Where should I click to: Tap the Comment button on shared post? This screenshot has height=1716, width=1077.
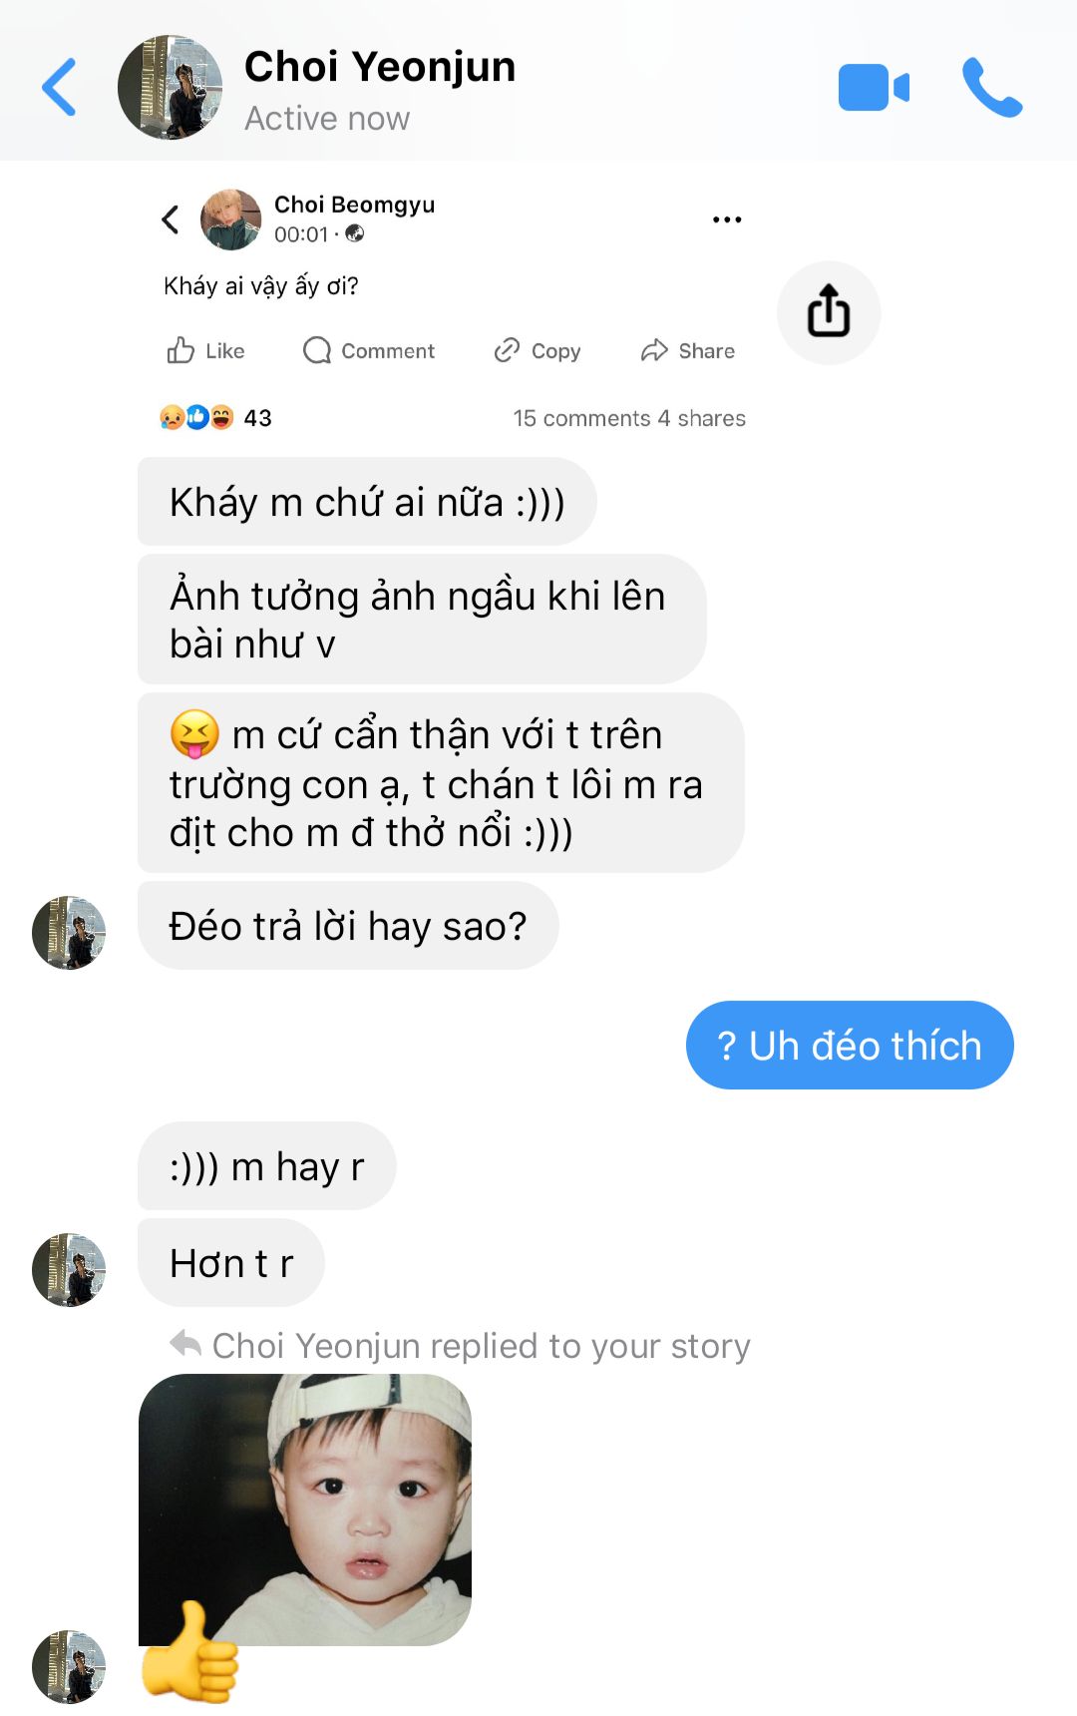point(369,351)
